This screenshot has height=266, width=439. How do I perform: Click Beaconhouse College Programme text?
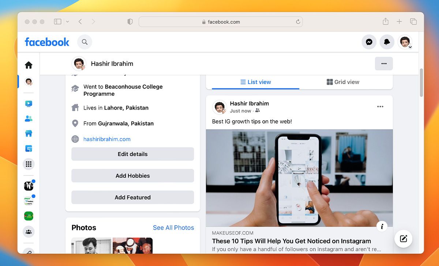123,90
